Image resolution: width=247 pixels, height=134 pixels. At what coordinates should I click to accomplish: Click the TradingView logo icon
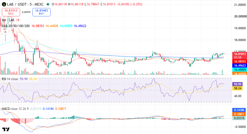(x=6, y=129)
